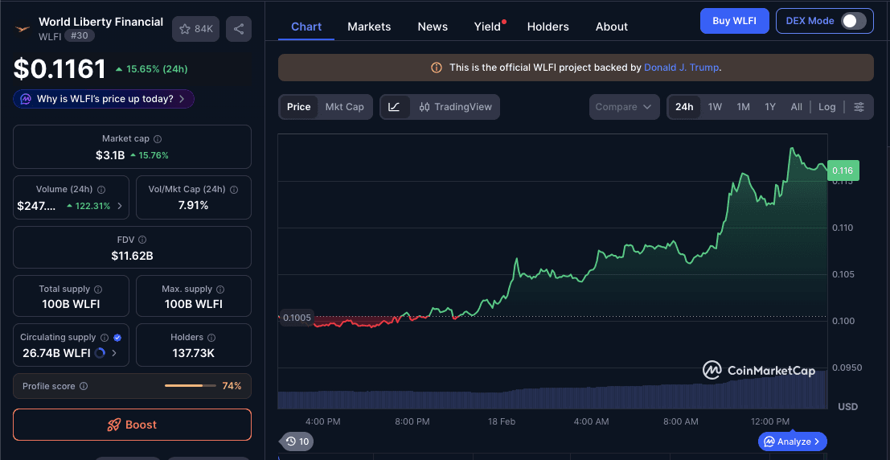
Task: Click the 100B WLFI total supply value
Action: click(71, 305)
